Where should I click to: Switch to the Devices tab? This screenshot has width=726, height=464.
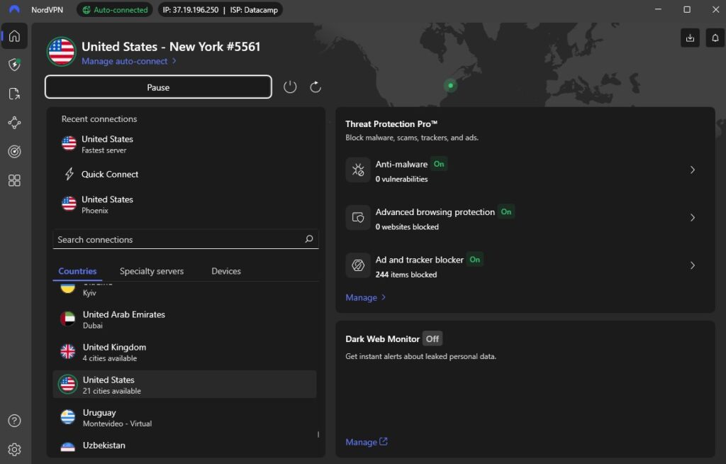226,271
